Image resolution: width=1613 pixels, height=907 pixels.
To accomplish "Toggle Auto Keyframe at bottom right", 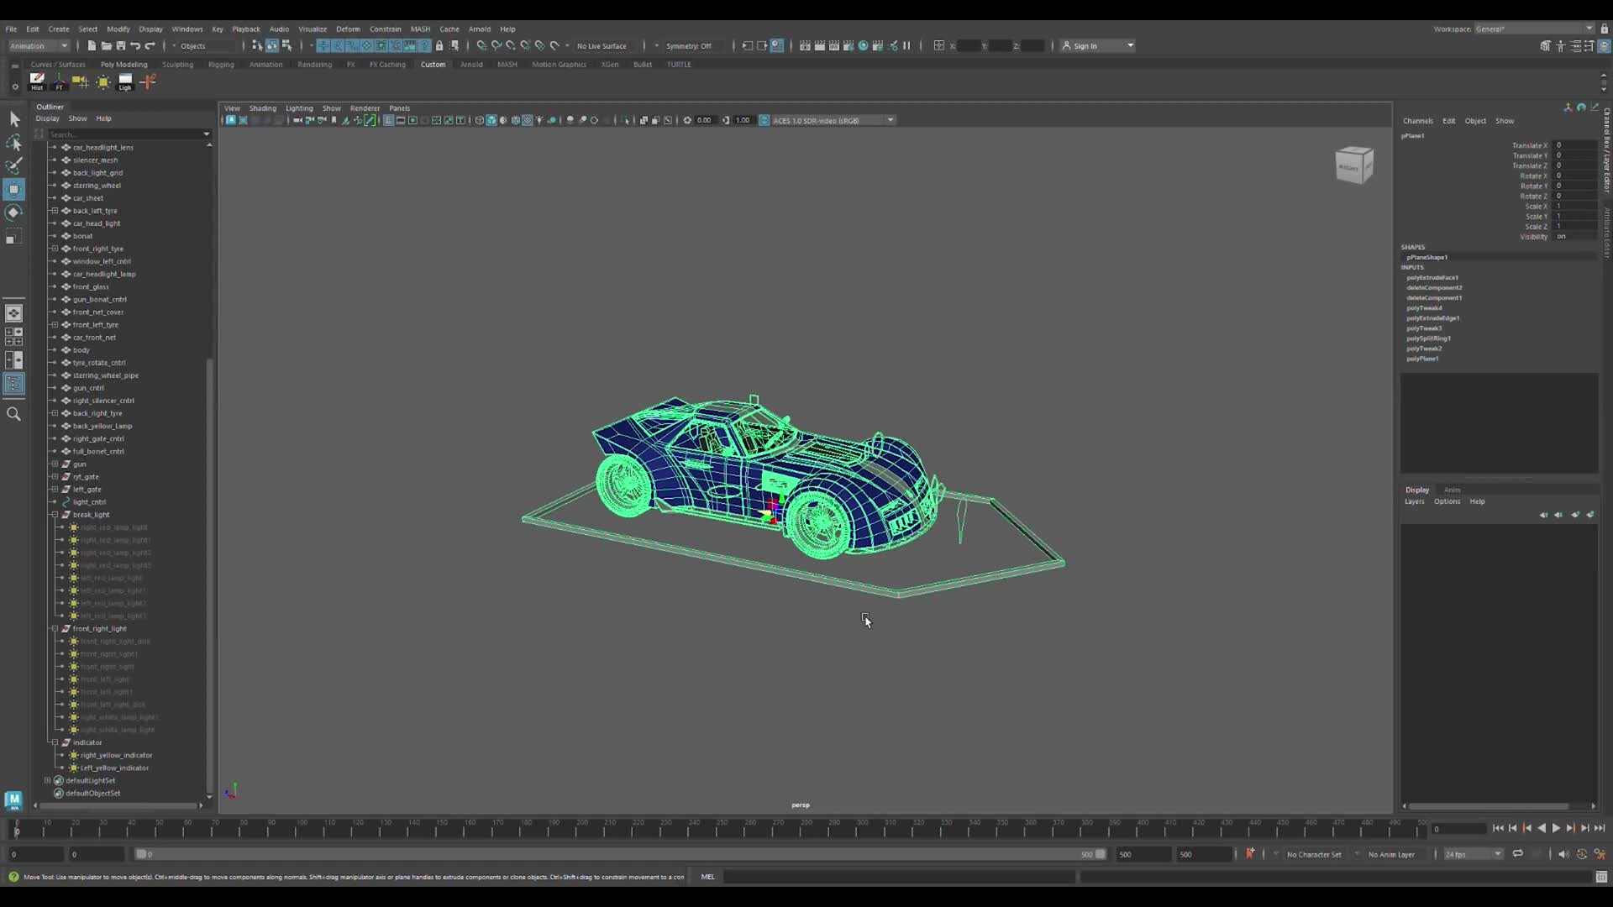I will click(1584, 853).
